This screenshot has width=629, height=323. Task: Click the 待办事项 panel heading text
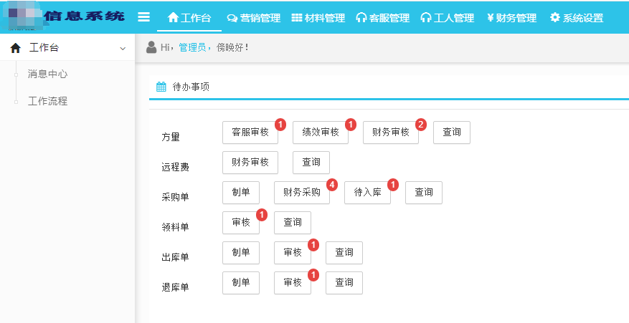(191, 87)
